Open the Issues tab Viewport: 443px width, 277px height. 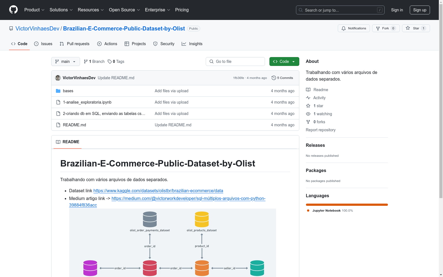[x=43, y=44]
